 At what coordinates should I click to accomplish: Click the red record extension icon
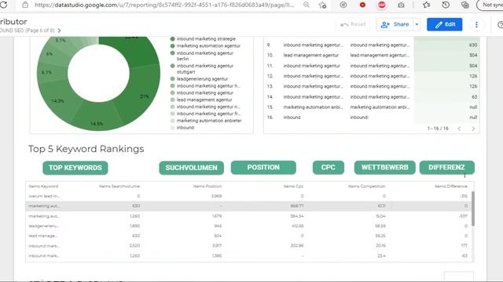tap(362, 5)
